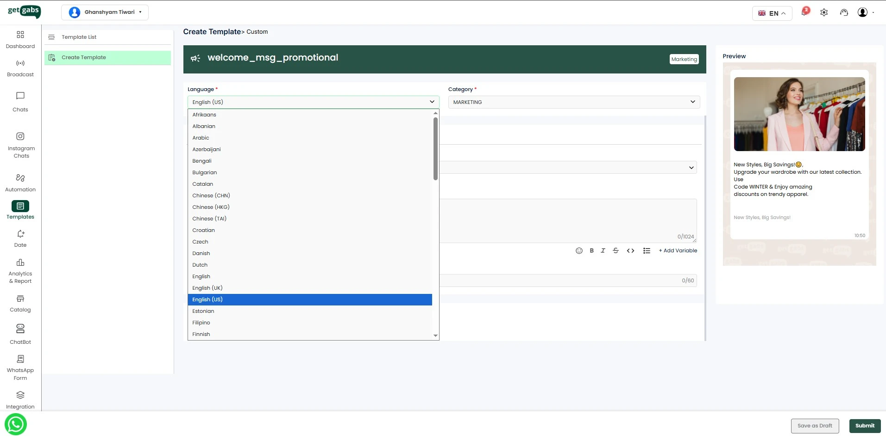
Task: Open Broadcast from the sidebar
Action: click(x=20, y=68)
